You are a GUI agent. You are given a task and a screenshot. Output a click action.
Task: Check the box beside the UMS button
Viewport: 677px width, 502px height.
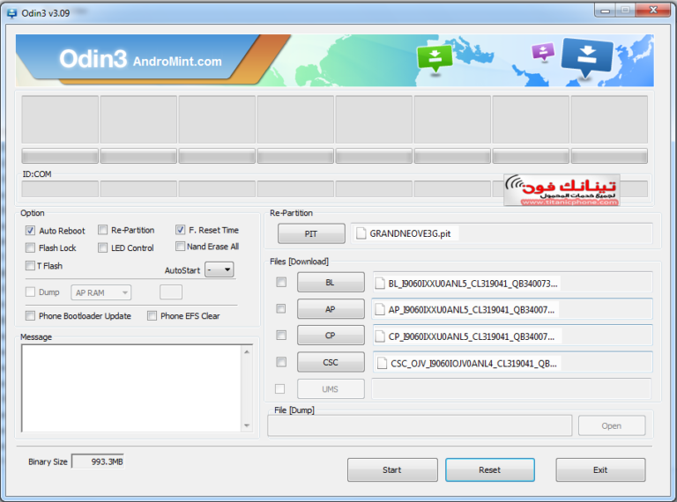pyautogui.click(x=279, y=389)
